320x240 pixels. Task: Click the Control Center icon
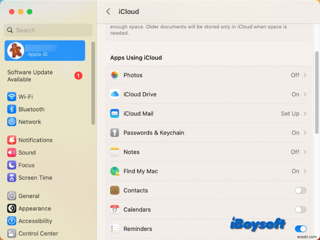click(12, 234)
